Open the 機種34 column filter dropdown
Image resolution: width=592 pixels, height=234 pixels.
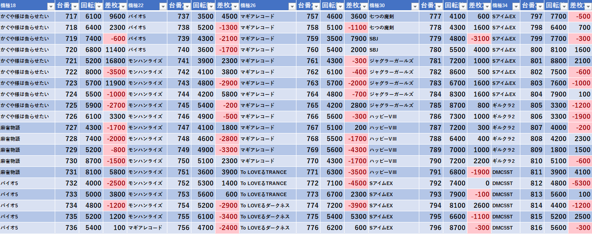[515, 6]
